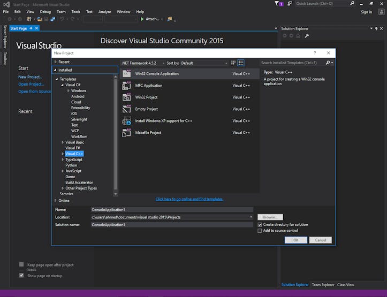Switch to the Team Explorer tab
Screen dimensions: 387x297
pos(323,285)
